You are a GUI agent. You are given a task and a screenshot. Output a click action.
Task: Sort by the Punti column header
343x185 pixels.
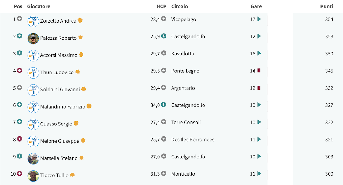pos(327,6)
